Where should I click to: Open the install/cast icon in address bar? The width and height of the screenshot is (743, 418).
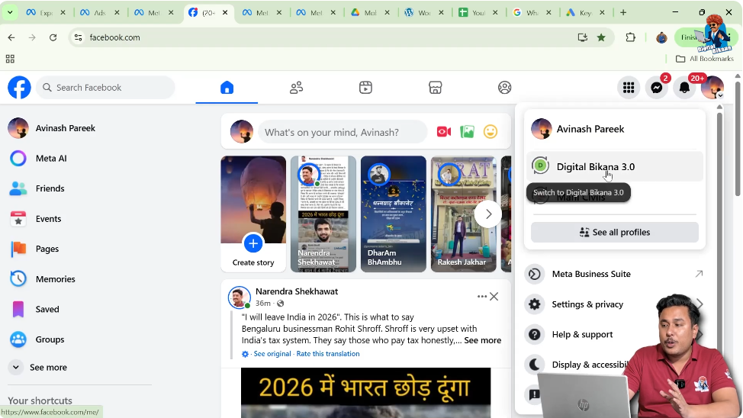pyautogui.click(x=582, y=37)
